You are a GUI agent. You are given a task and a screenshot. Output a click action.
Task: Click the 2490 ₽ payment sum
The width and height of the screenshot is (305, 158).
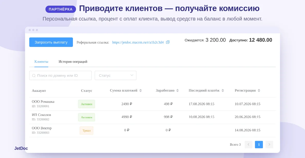127,104
